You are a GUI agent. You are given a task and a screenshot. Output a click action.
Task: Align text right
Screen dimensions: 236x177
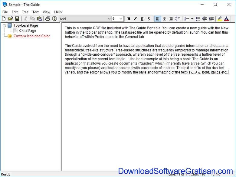pyautogui.click(x=171, y=19)
